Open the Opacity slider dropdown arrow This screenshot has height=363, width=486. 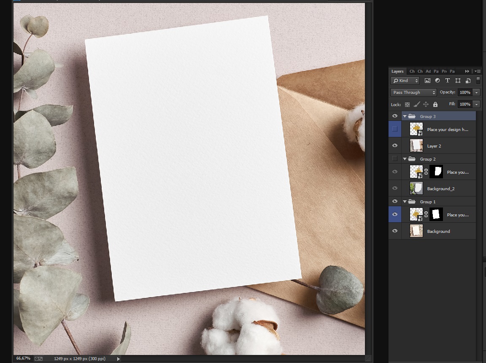(476, 93)
